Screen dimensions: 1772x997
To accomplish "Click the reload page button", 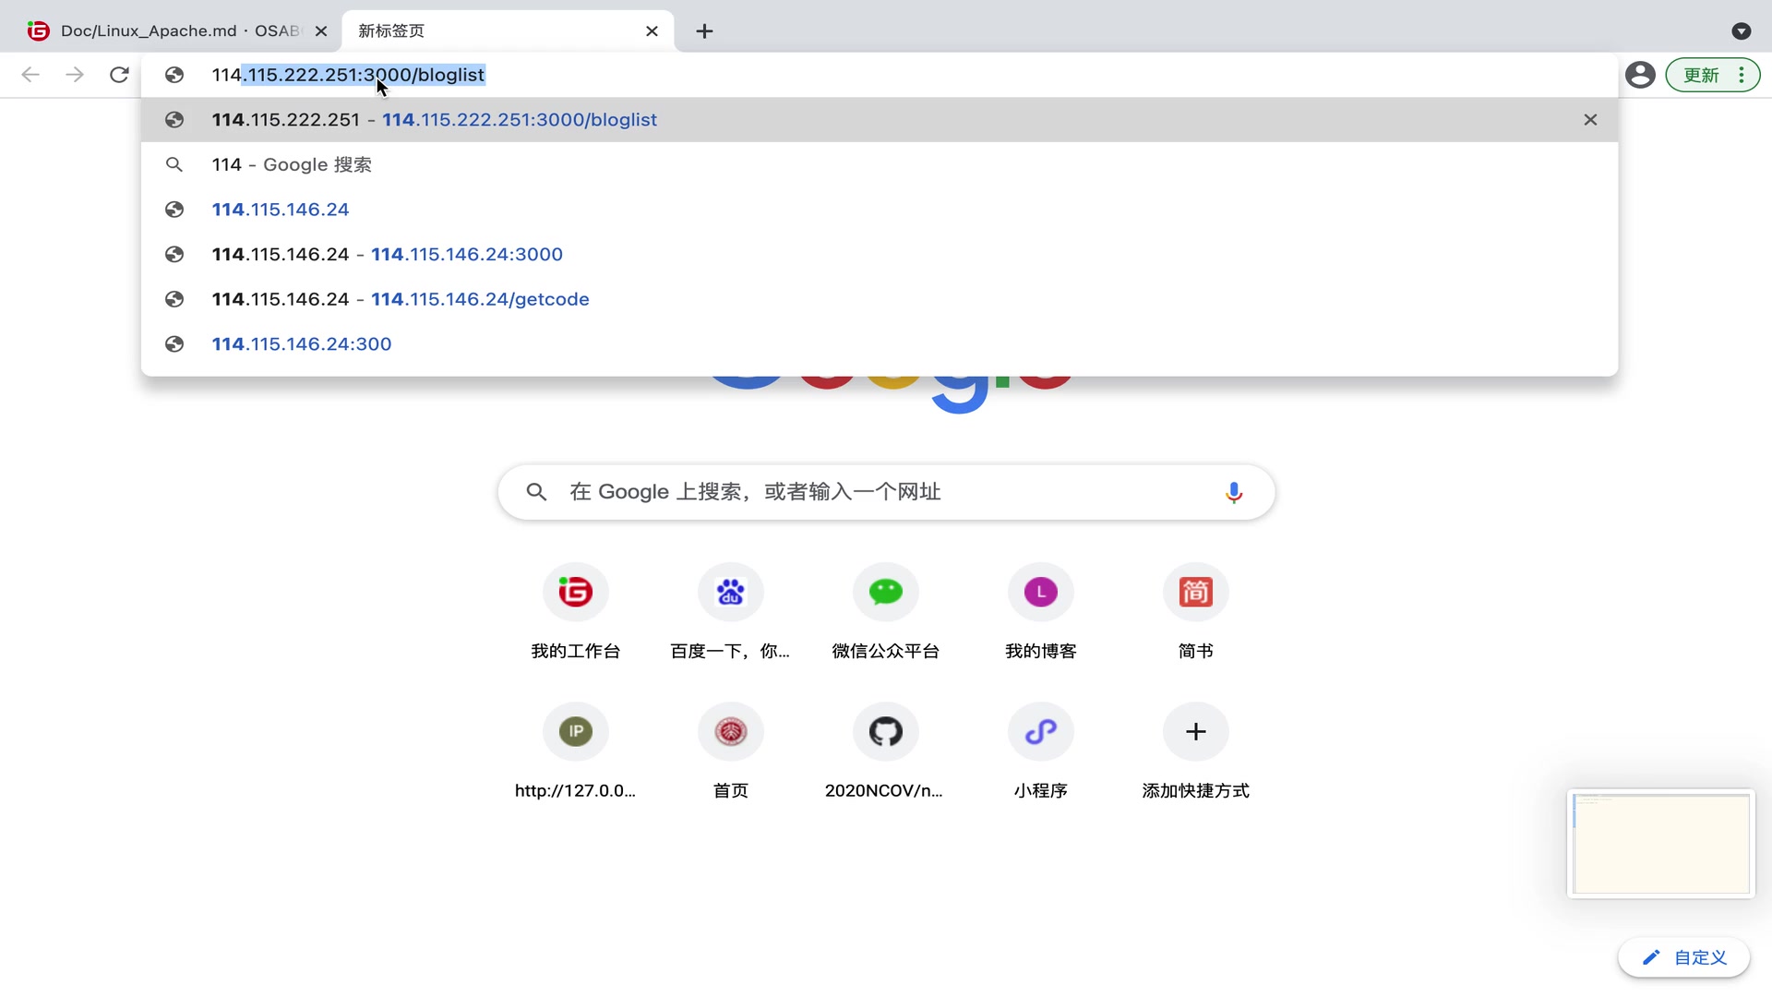I will click(119, 75).
